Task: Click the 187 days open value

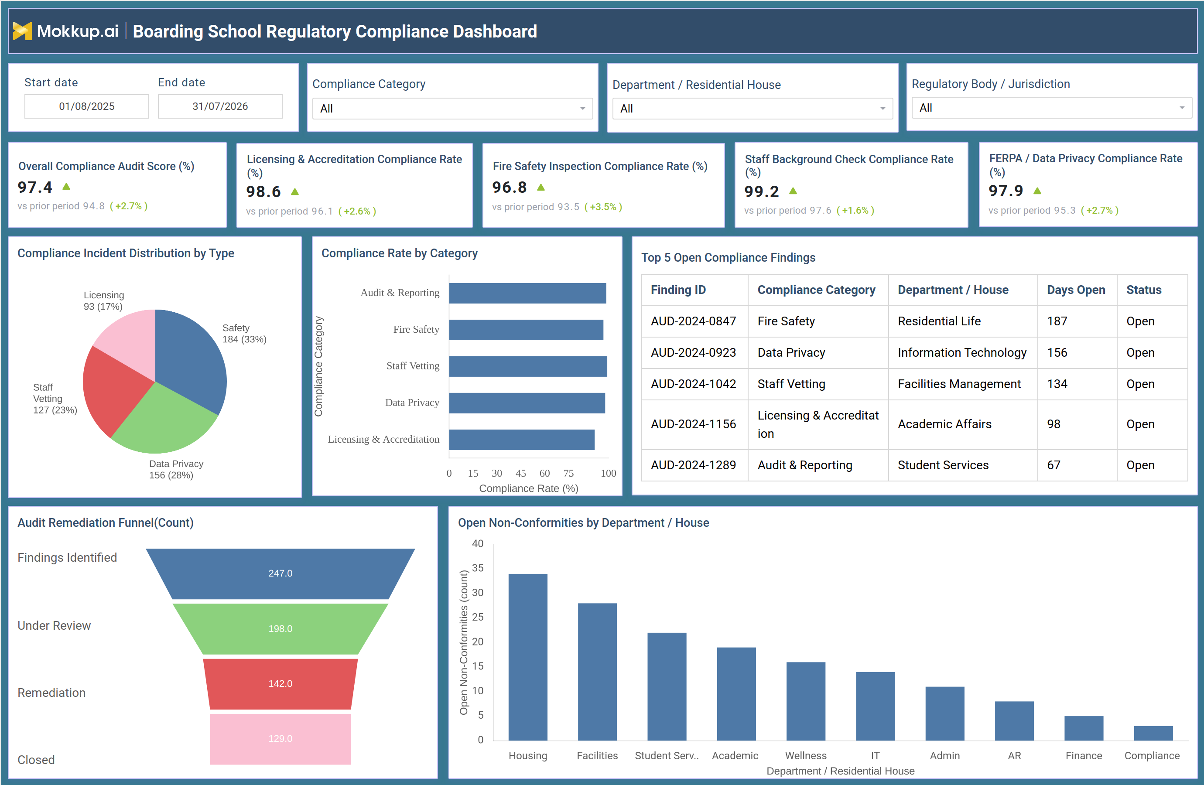Action: click(1057, 321)
